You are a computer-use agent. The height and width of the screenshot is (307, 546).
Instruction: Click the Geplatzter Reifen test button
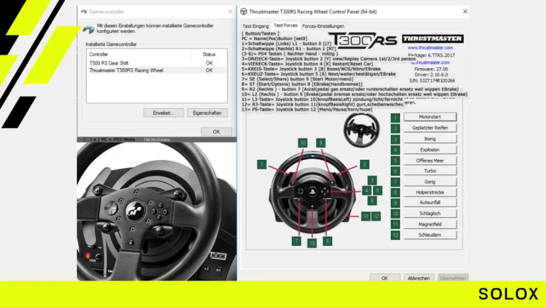[430, 128]
